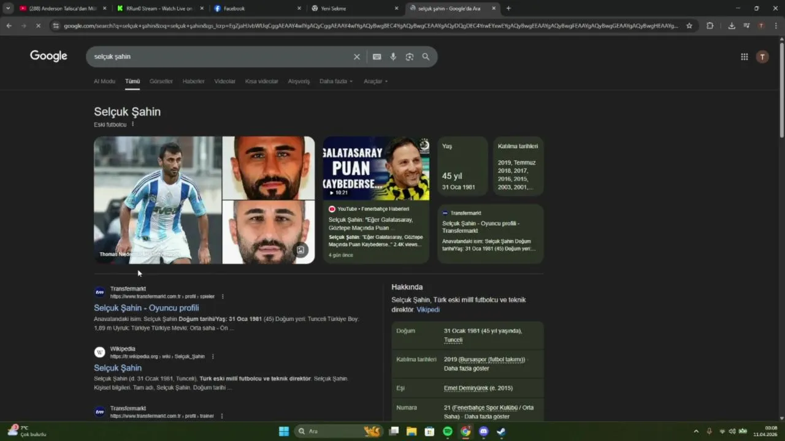Expand Daha fazla göster under Numara
This screenshot has height=441, width=785.
point(487,417)
